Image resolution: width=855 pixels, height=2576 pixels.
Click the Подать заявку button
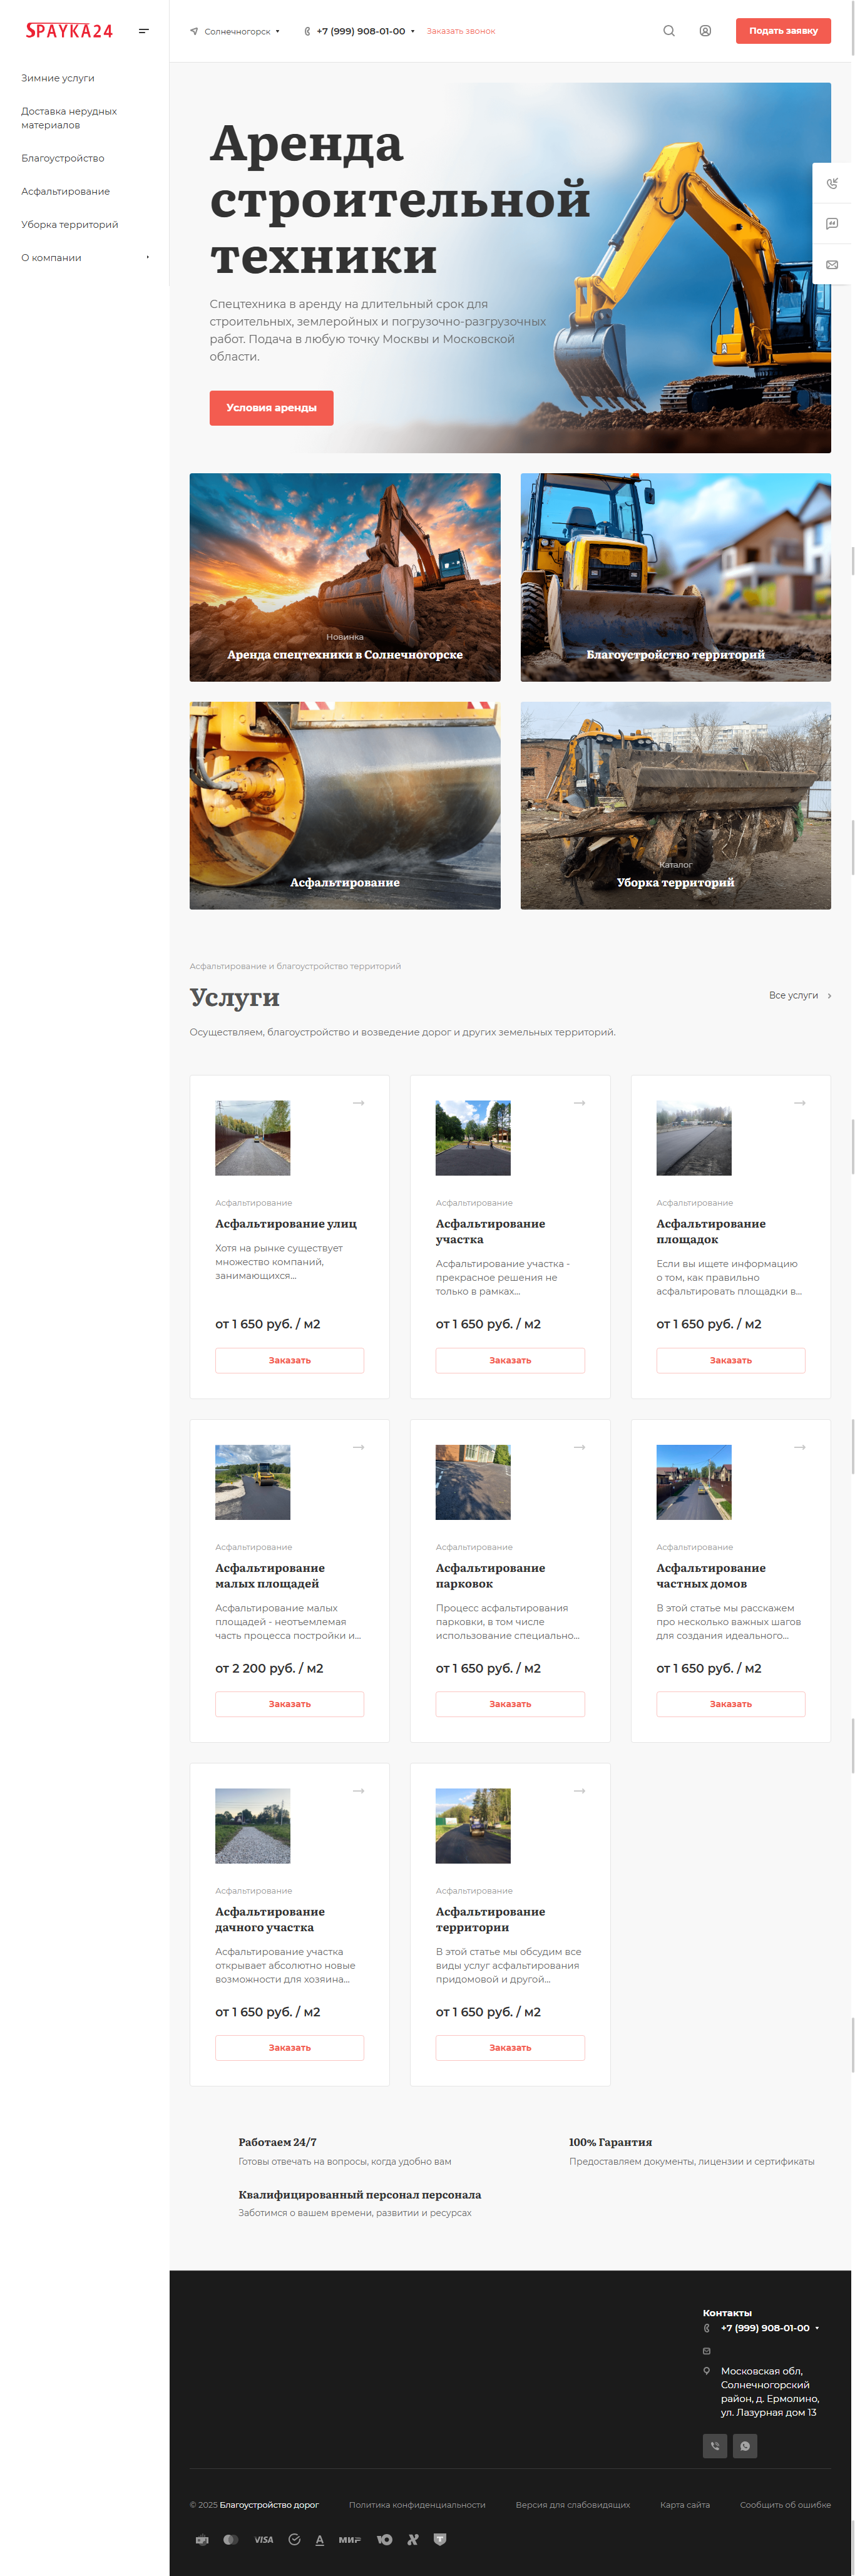coord(783,31)
